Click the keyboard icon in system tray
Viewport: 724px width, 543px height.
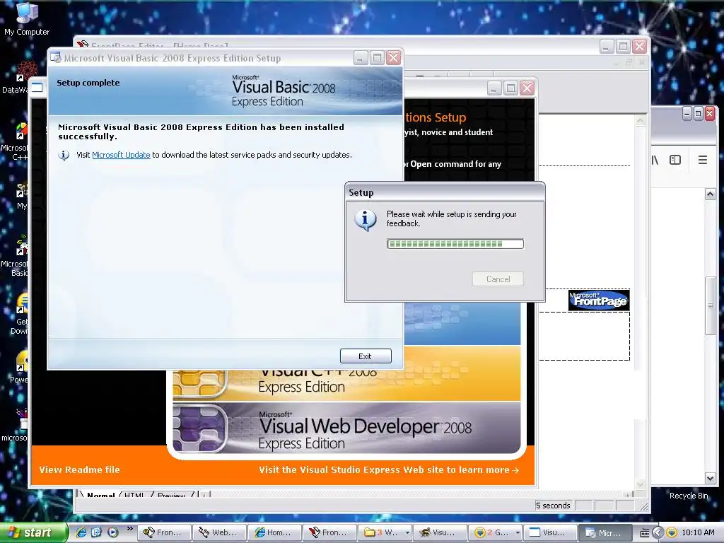coord(645,533)
